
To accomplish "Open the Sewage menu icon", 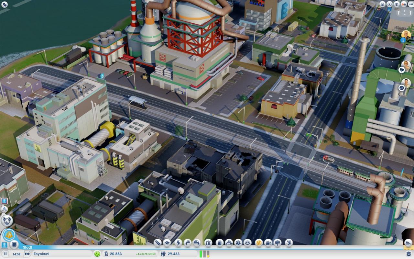I will click(x=197, y=243).
